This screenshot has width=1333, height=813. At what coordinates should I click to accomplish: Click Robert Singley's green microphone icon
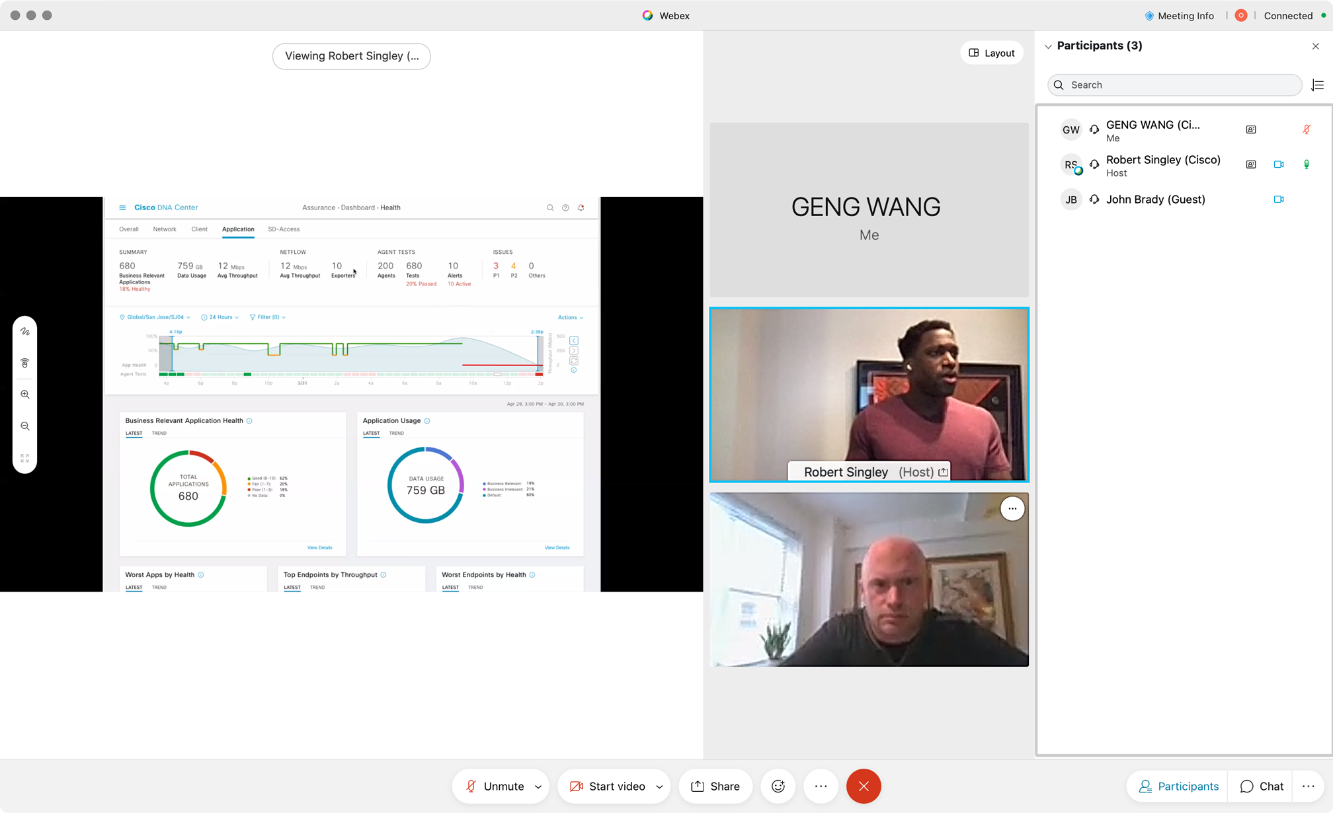(1307, 165)
